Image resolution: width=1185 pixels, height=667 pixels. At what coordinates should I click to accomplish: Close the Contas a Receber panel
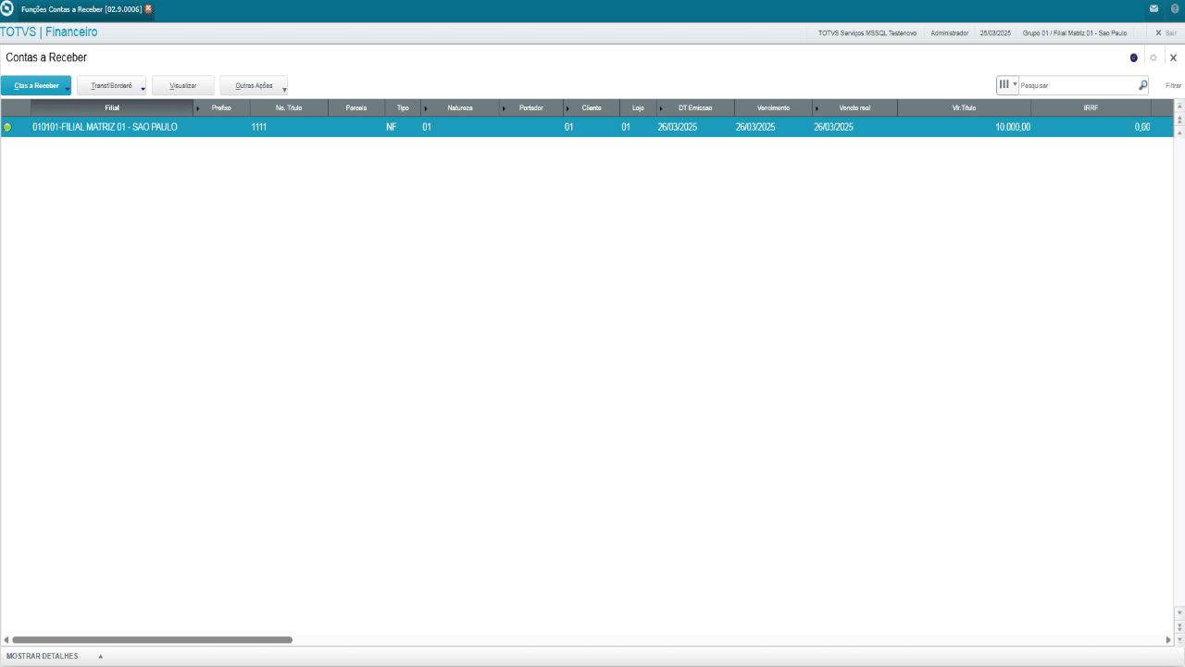(x=1173, y=57)
